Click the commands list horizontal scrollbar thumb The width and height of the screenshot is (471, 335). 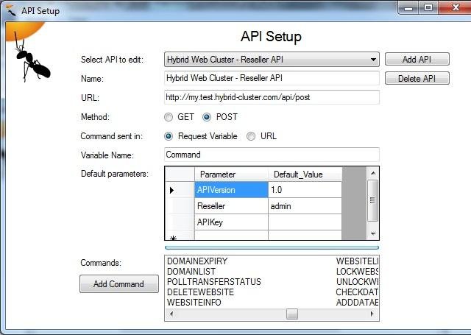click(x=292, y=314)
